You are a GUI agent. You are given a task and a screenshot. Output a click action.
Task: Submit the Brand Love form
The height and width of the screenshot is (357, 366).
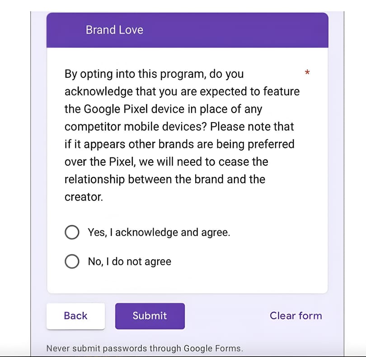[x=150, y=316]
